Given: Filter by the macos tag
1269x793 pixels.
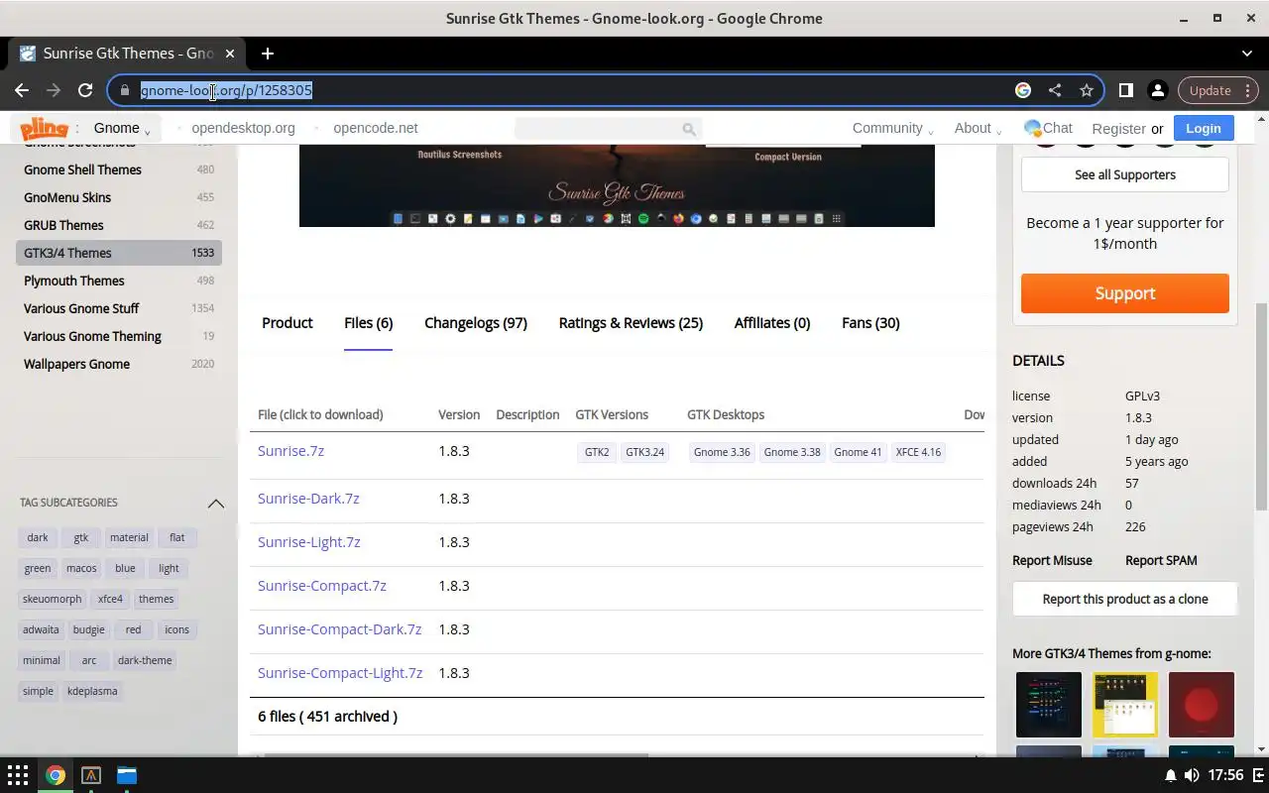Looking at the screenshot, I should click(81, 568).
